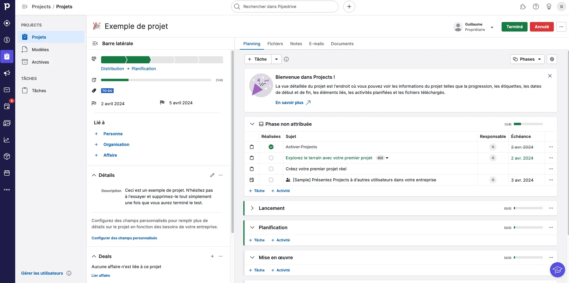Open the Phases view dropdown
Viewport: 569px width, 283px height.
527,59
